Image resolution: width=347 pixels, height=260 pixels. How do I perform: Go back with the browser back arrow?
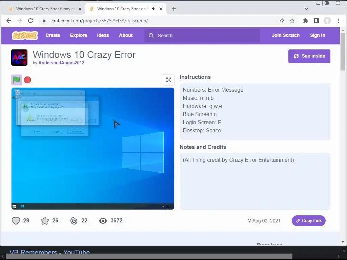(9, 21)
